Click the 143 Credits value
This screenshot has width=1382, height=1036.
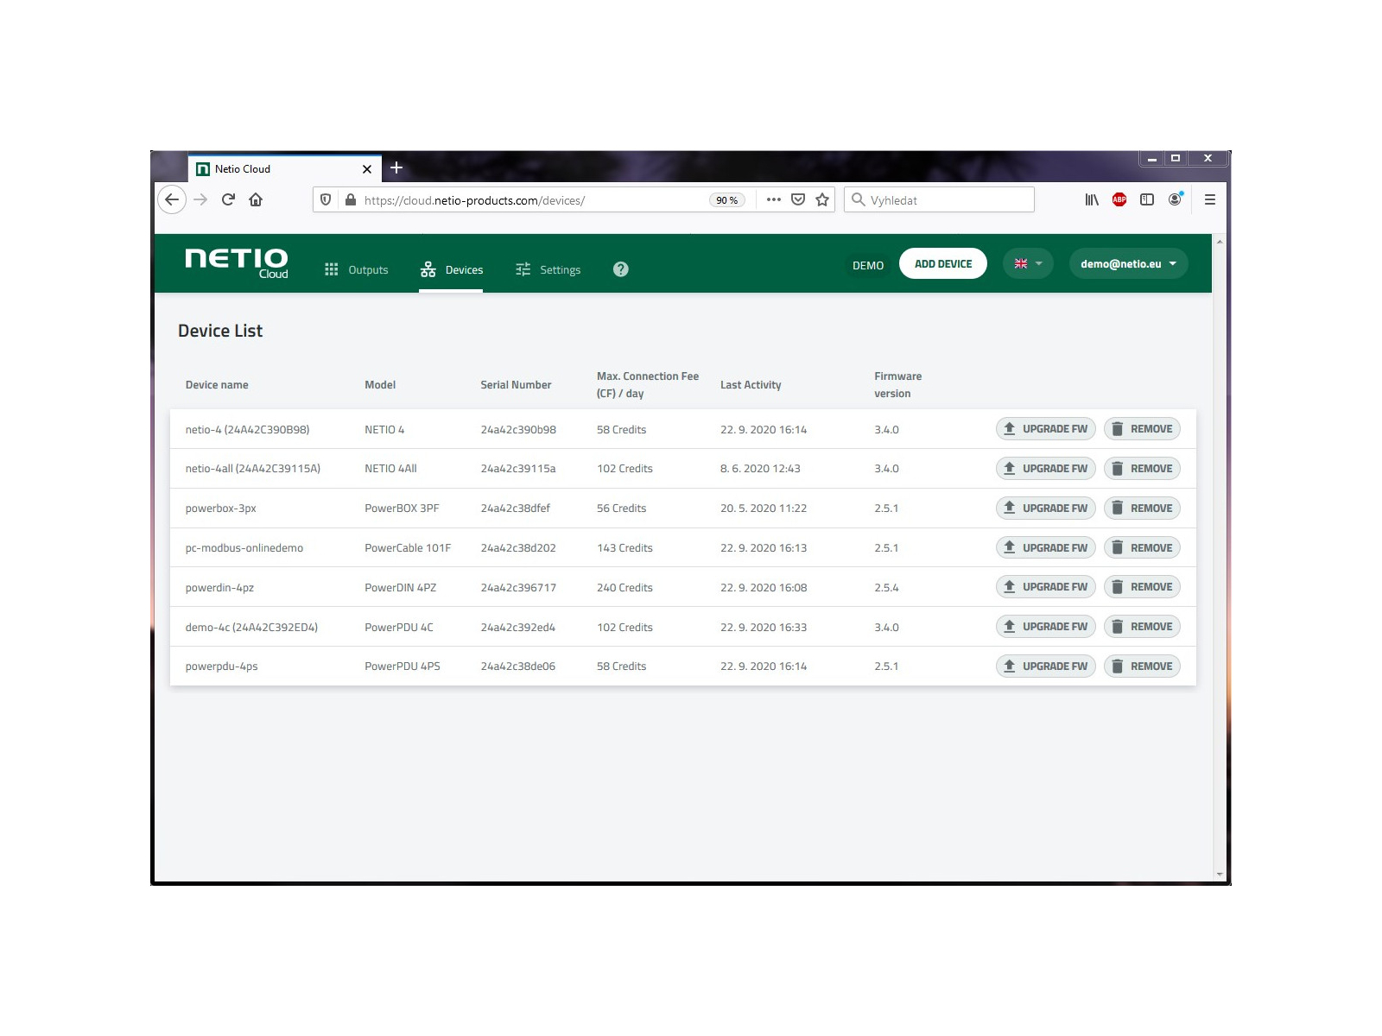click(x=624, y=548)
